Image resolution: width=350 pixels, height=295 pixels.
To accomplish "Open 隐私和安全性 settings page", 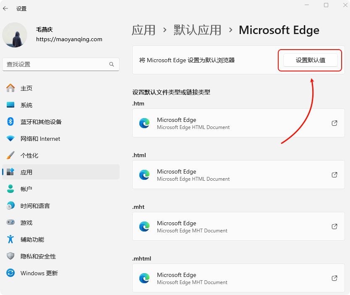I will 38,256.
